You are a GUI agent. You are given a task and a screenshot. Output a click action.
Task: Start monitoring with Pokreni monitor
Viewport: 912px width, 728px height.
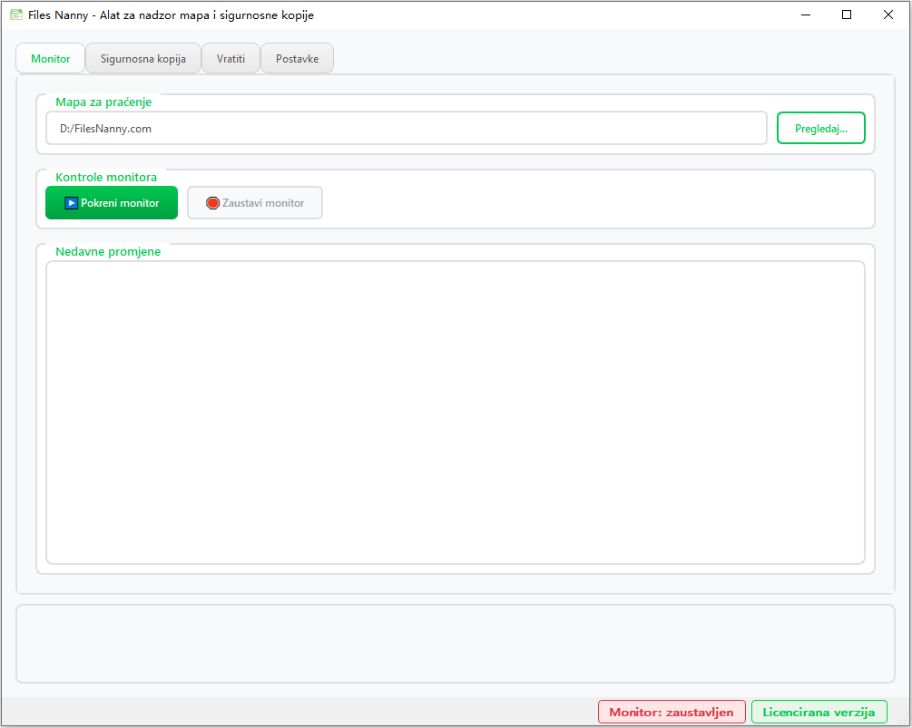[111, 202]
